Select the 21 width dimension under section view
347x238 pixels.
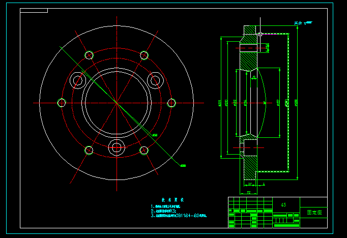tap(250, 184)
